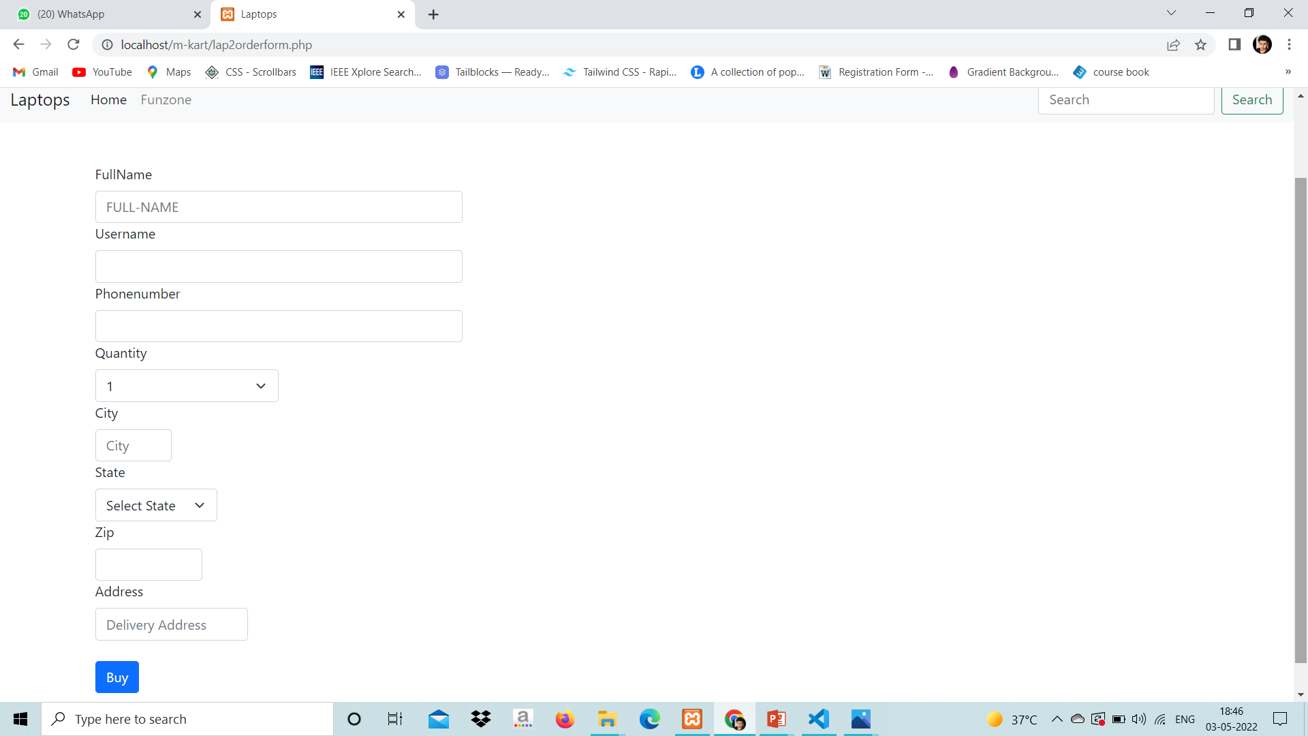Viewport: 1308px width, 736px height.
Task: Expand the bookmarks overflow chevron
Action: [1288, 72]
